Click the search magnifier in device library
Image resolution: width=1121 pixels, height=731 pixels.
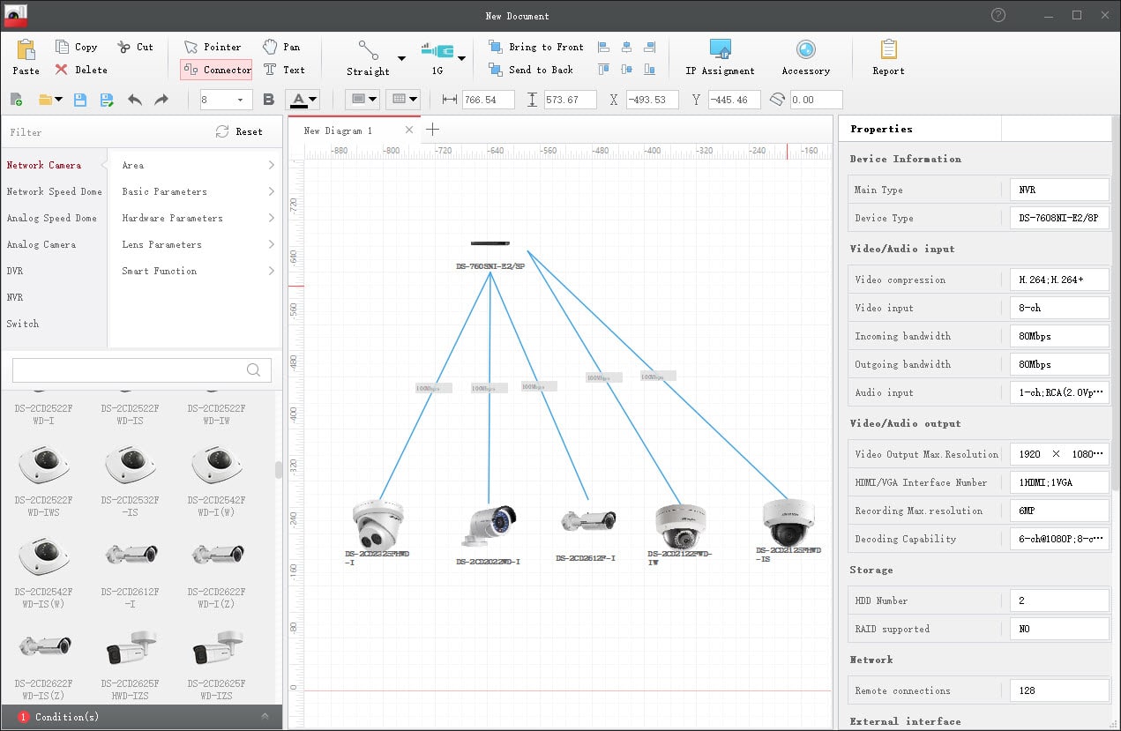click(253, 370)
